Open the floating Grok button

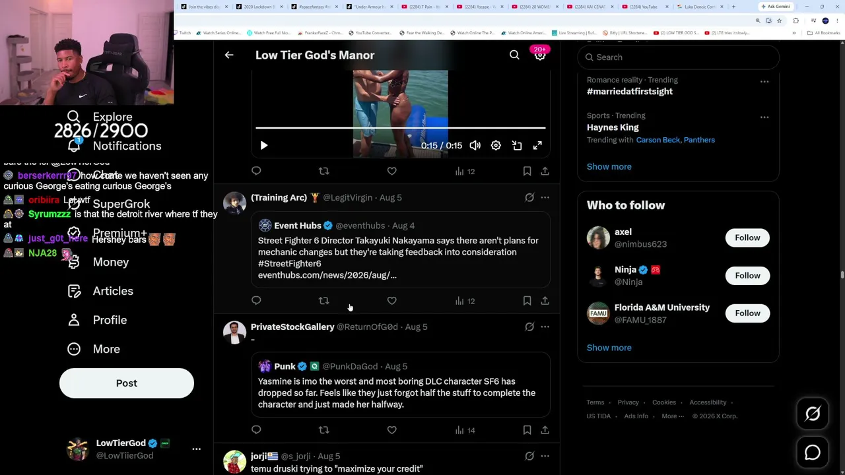[813, 414]
